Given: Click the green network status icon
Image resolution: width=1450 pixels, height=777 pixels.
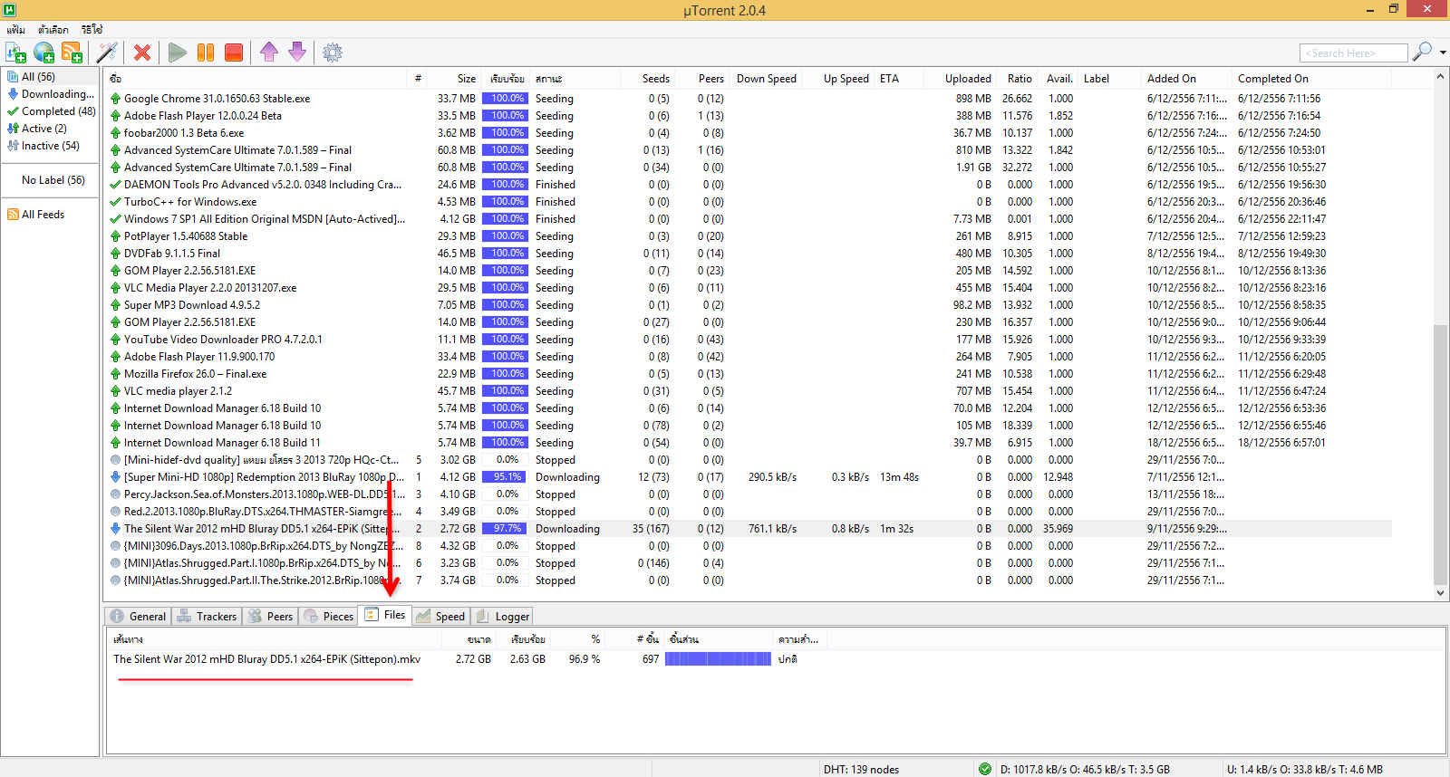Looking at the screenshot, I should [x=985, y=769].
